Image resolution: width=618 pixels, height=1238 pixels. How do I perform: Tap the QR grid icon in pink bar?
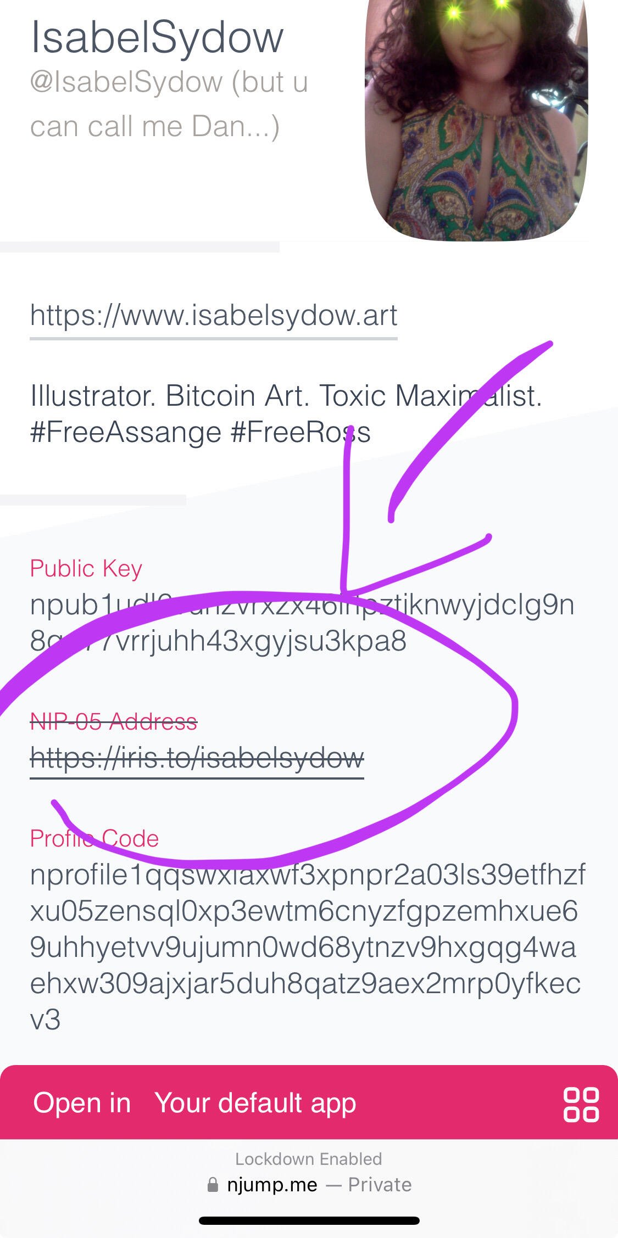[581, 1104]
